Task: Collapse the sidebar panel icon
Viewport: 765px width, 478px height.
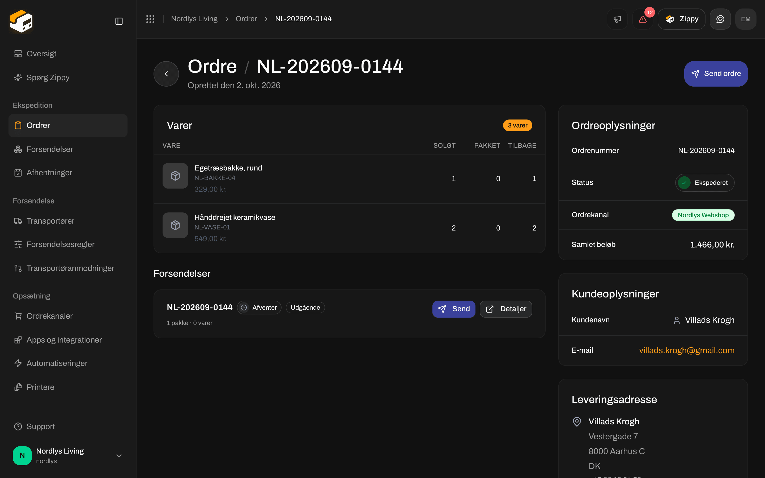Action: [119, 21]
